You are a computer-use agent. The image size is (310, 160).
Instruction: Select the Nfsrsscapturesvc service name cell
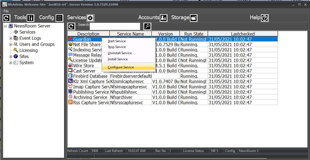click(131, 102)
